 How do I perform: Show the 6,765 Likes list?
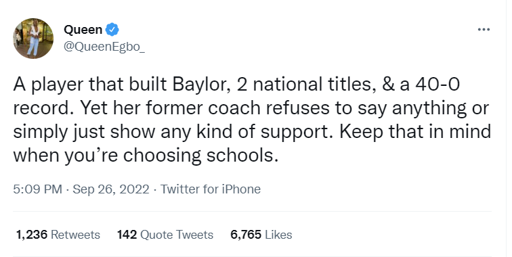pos(261,235)
